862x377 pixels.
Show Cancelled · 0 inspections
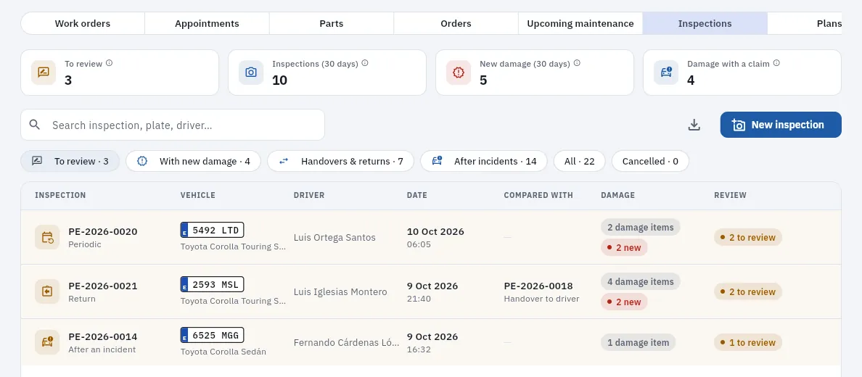(650, 161)
